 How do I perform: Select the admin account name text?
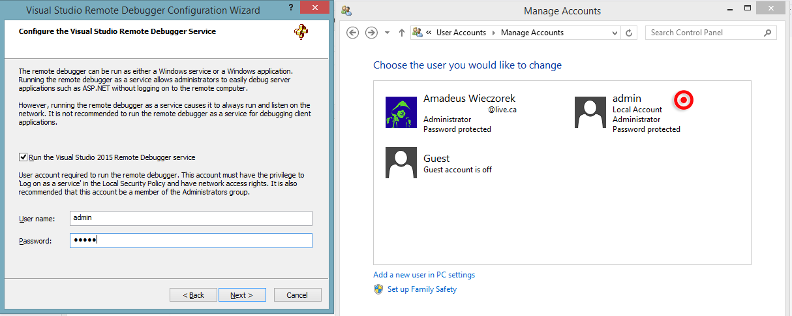(627, 99)
